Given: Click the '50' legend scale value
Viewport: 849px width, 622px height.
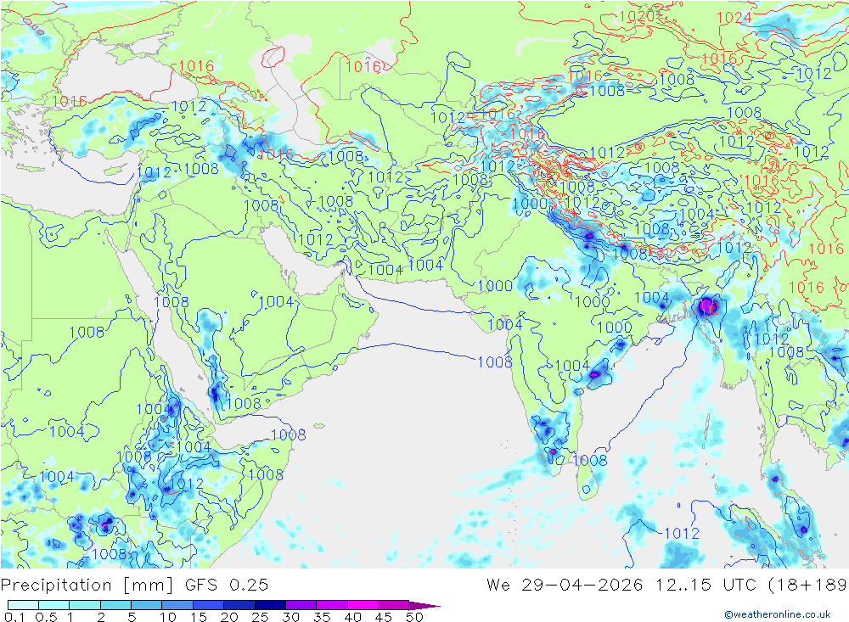Looking at the screenshot, I should (414, 617).
